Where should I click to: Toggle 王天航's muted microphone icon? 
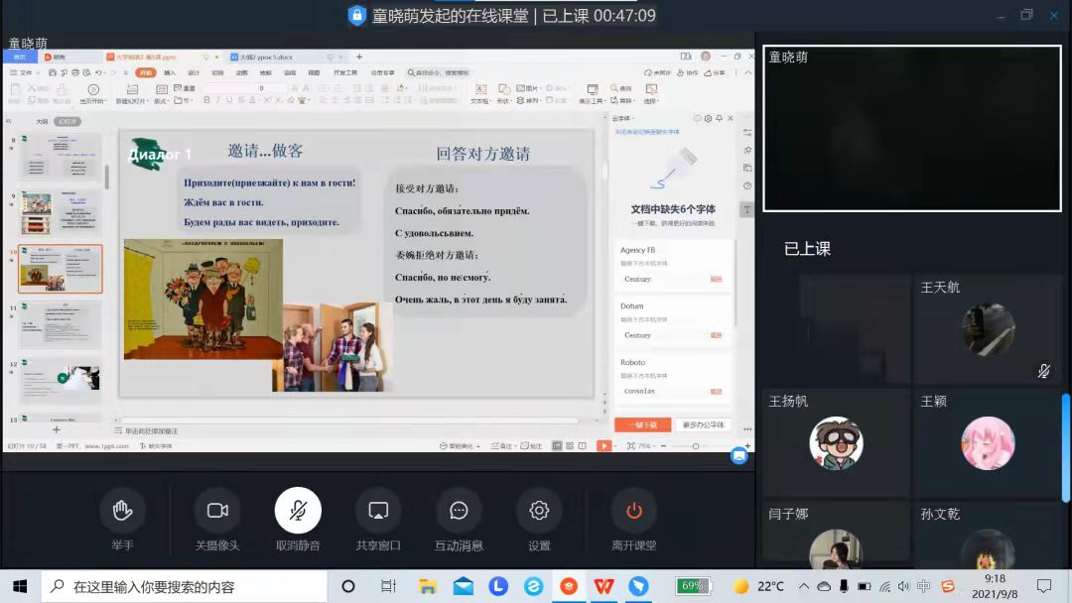(x=1044, y=371)
